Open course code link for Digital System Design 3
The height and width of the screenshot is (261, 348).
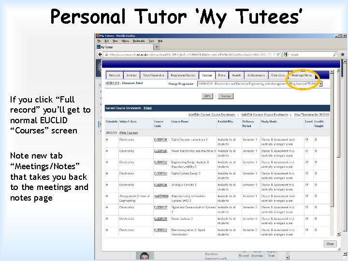tap(160, 174)
